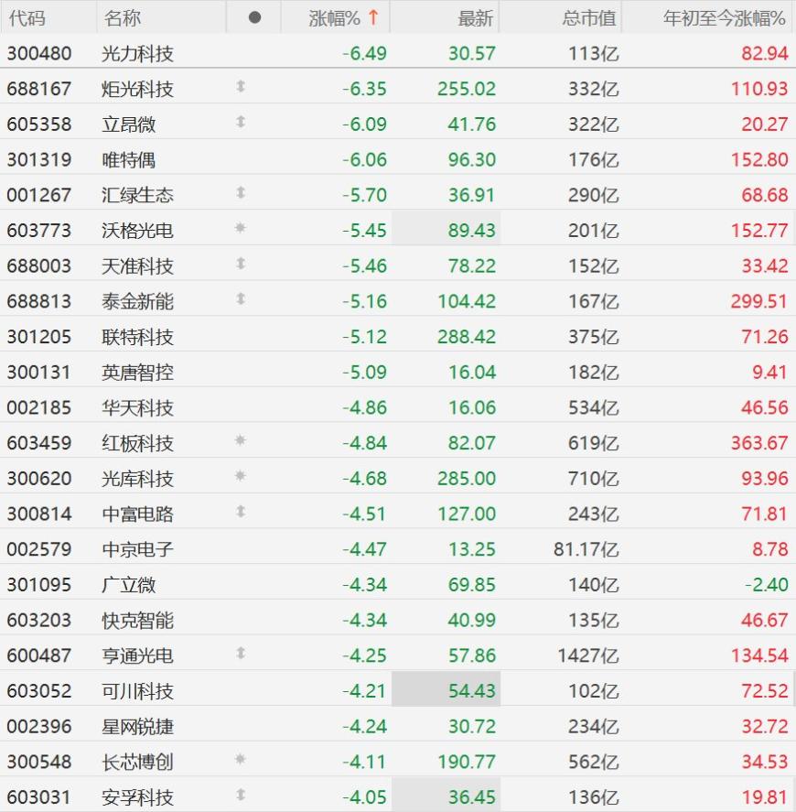The width and height of the screenshot is (796, 812).
Task: Select stock name 星网锐捷
Action: (137, 727)
